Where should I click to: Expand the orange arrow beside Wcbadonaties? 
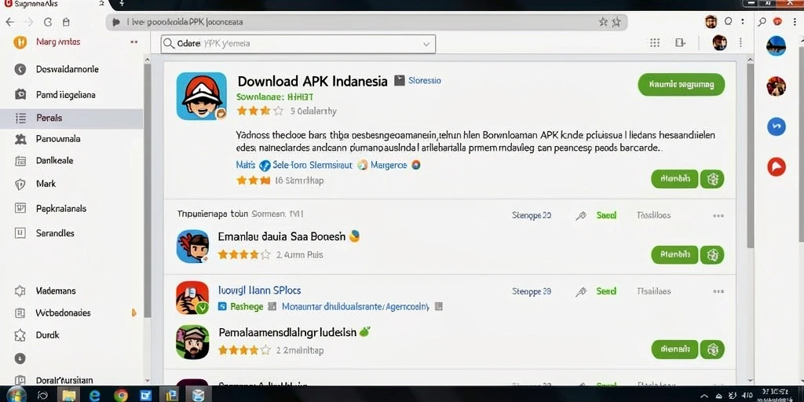point(133,312)
